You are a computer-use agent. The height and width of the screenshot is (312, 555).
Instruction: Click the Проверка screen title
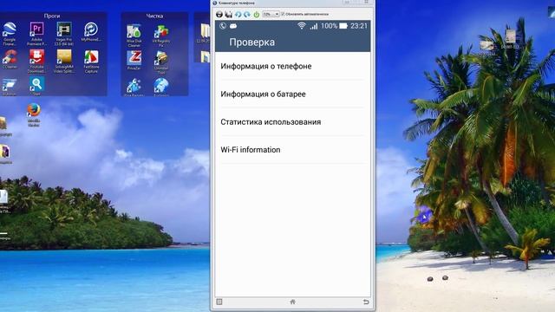252,42
